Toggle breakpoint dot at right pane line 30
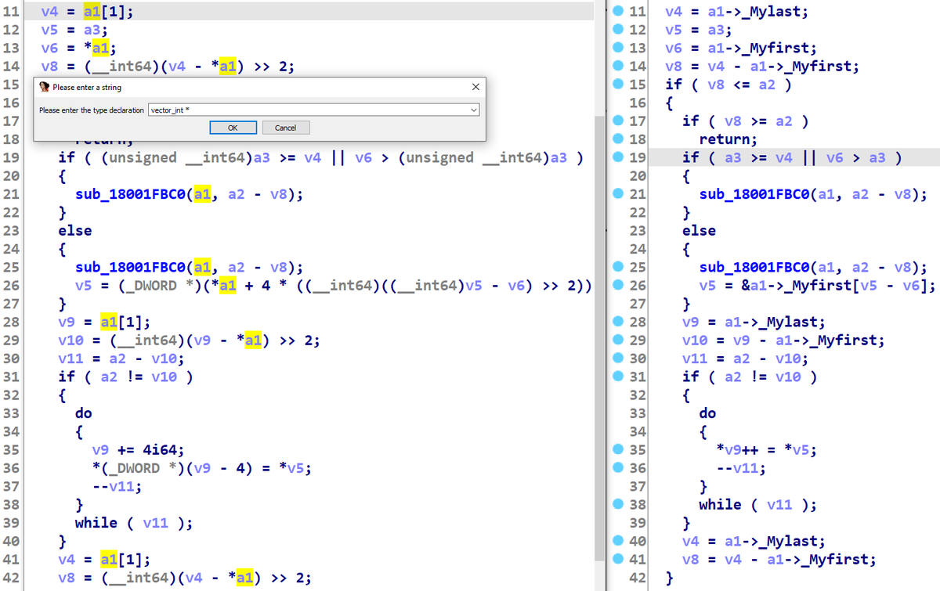The height and width of the screenshot is (591, 940). point(620,358)
